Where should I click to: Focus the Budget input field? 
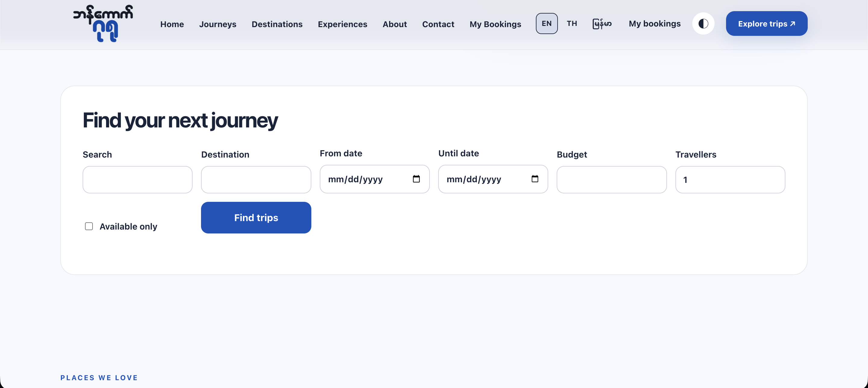(612, 180)
